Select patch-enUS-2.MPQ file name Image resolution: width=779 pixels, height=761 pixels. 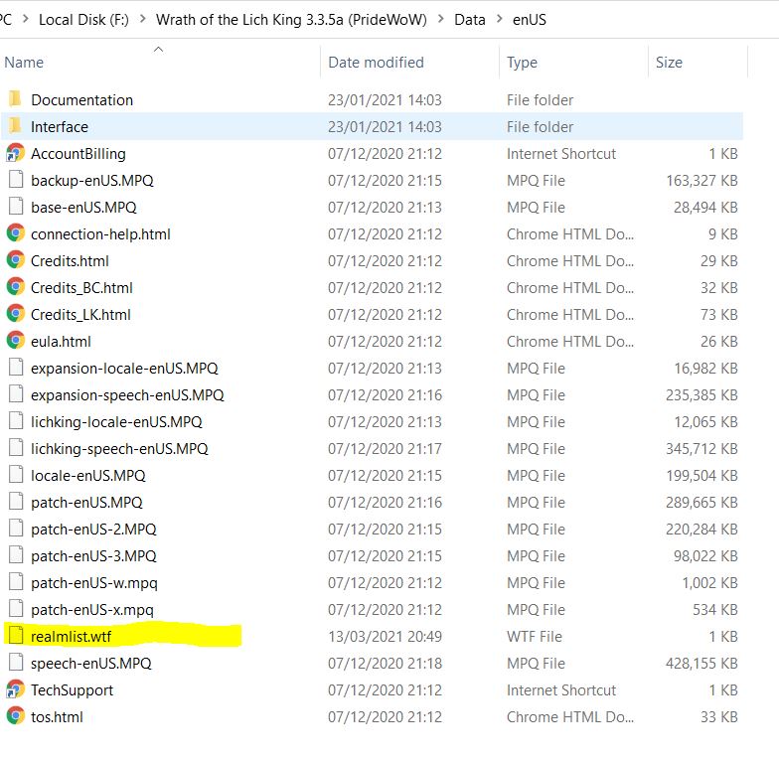coord(93,529)
